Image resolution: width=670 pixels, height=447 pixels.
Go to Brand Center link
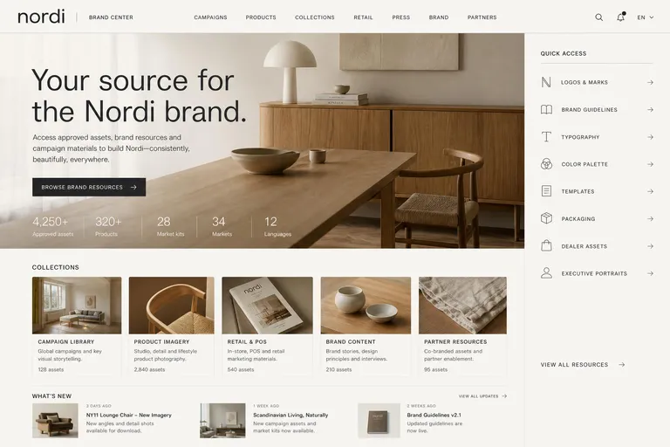point(111,17)
